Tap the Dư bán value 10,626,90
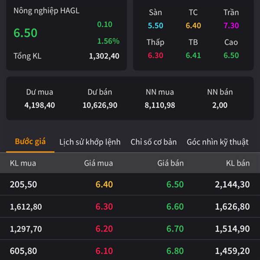 pyautogui.click(x=100, y=105)
